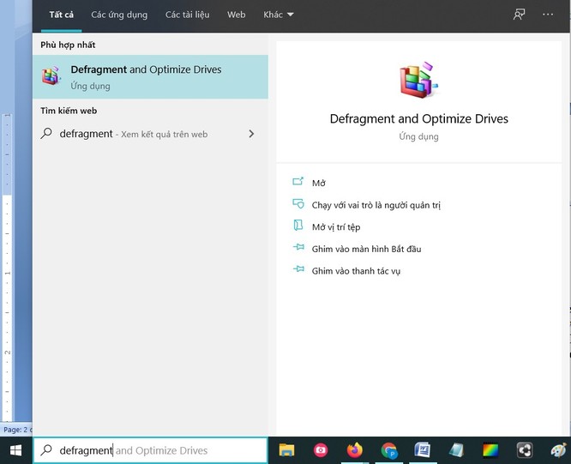Screen dimensions: 571x464
Task: Open Chrome from the taskbar
Action: pyautogui.click(x=389, y=450)
